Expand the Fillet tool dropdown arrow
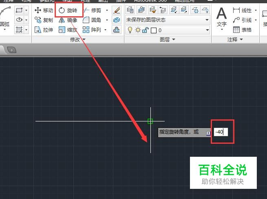The width and height of the screenshot is (267, 199). 107,20
